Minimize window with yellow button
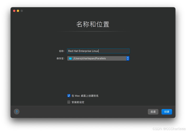The image size is (186, 132). pos(18,11)
